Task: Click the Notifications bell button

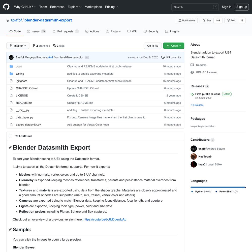Action: click(186, 20)
